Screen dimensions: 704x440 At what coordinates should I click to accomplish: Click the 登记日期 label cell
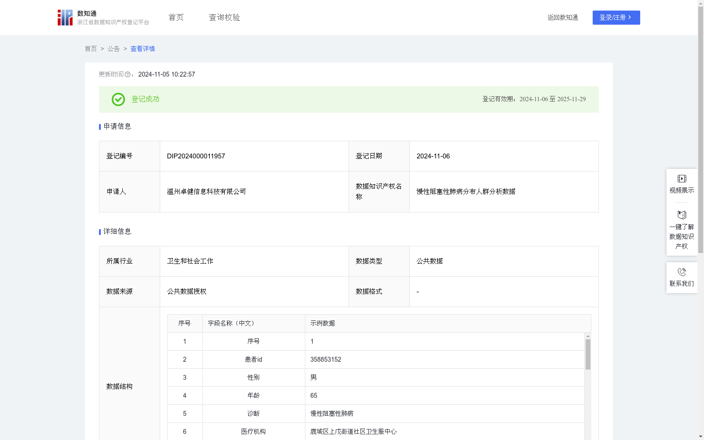[379, 156]
